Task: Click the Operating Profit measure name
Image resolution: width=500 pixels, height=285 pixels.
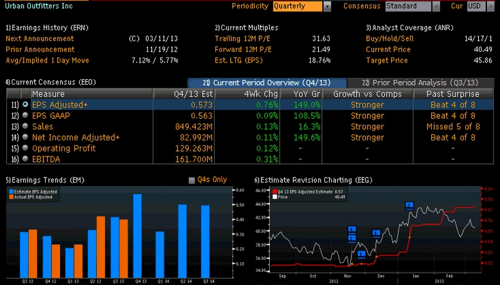Action: (64, 148)
